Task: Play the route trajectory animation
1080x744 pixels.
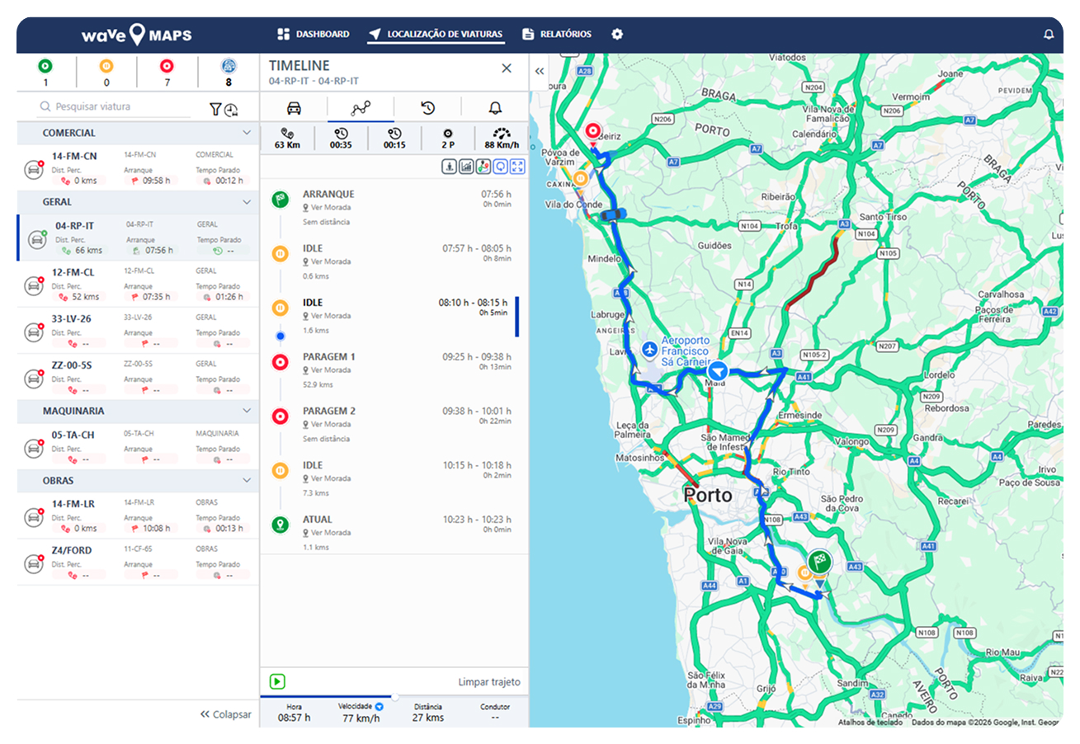Action: tap(277, 681)
